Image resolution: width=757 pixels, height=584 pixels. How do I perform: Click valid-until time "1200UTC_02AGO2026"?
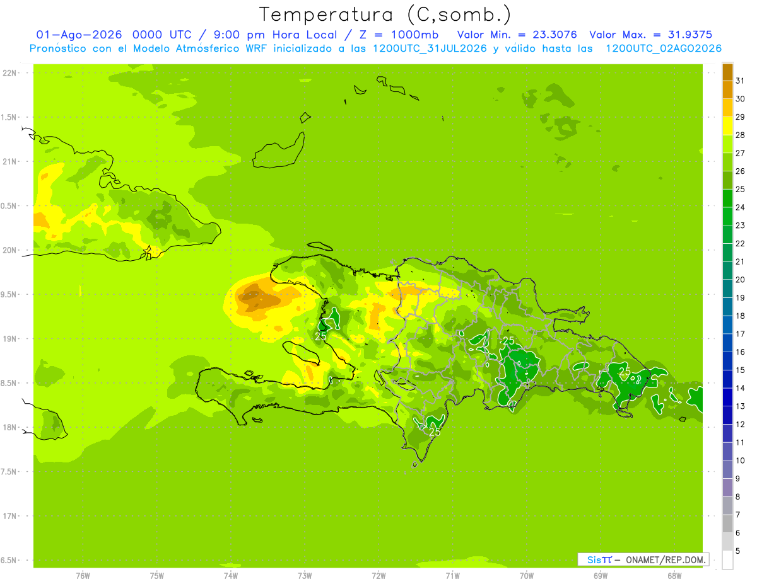(664, 49)
